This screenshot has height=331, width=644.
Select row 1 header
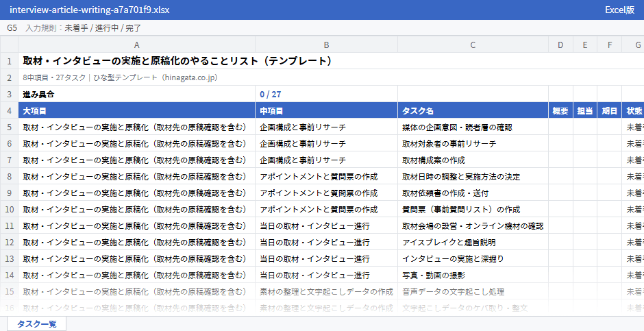(x=9, y=61)
